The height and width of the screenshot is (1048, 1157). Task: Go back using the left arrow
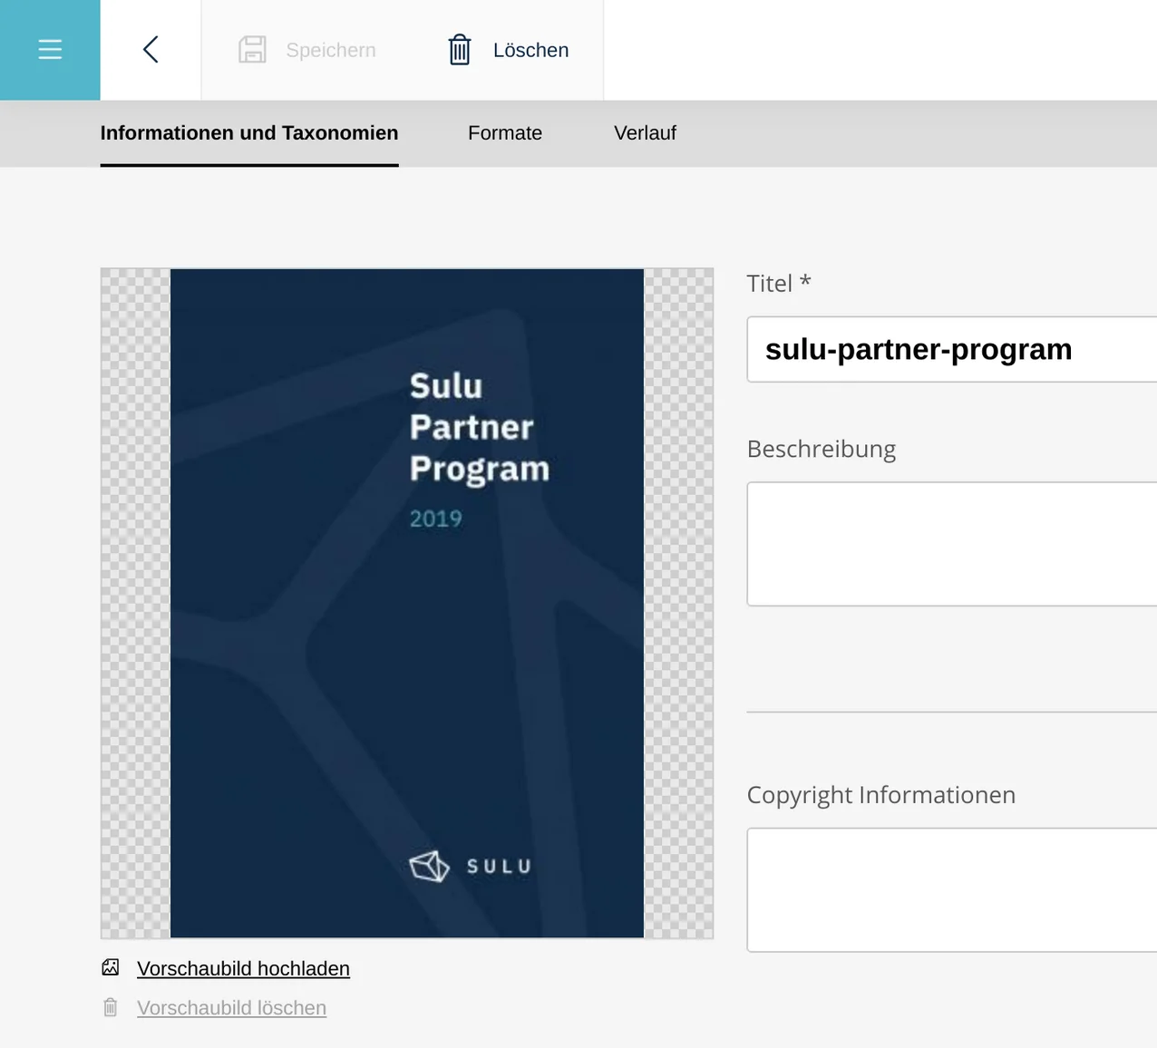(151, 50)
